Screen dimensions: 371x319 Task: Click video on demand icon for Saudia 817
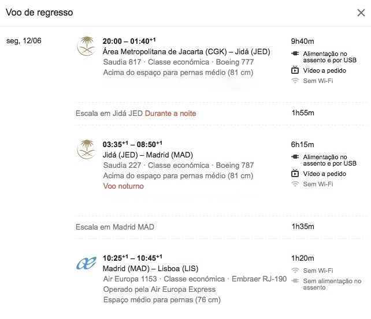(295, 70)
